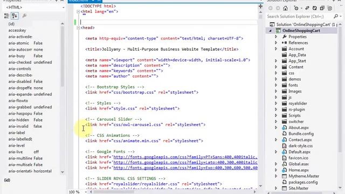This screenshot has width=345, height=194.
Task: Click the Property Pages wrench icon
Action: 24,16
